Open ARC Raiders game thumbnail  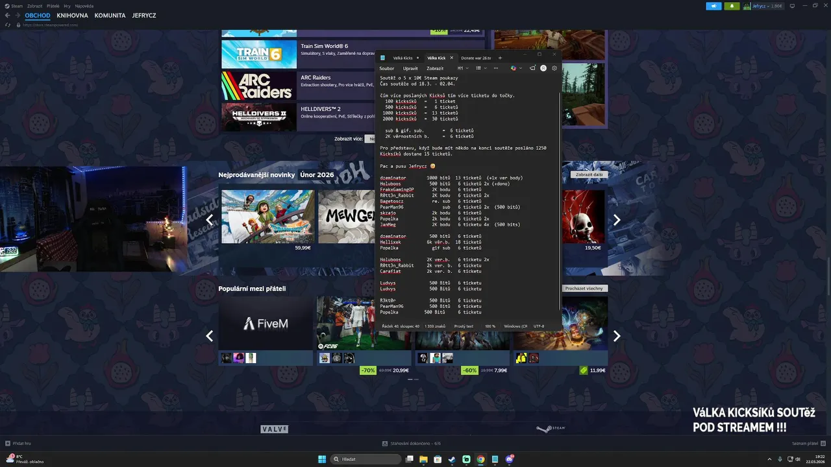[259, 86]
